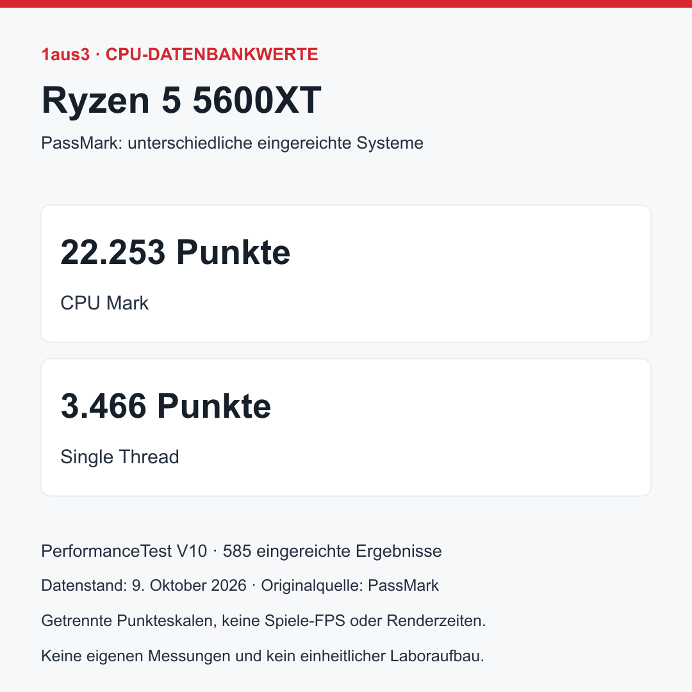The height and width of the screenshot is (692, 692).
Task: Click the 'Datenstand: 9. Oktober 2026' line
Action: [x=240, y=586]
